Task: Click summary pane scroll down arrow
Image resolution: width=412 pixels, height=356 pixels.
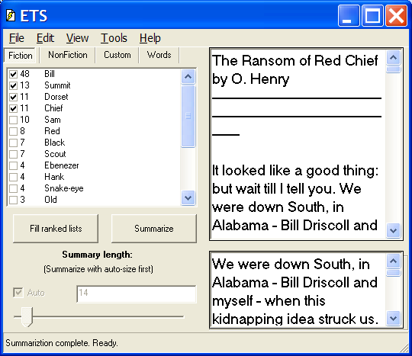Action: click(394, 318)
